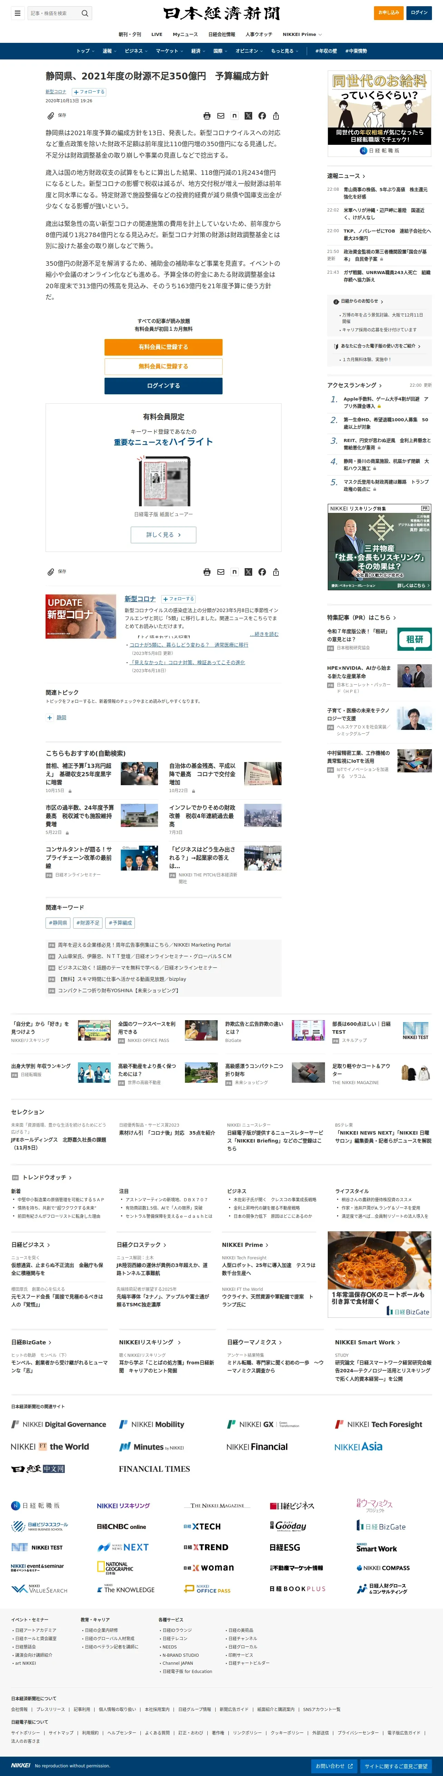
Task: Expand the もっと見る navigation dropdown
Action: click(284, 51)
